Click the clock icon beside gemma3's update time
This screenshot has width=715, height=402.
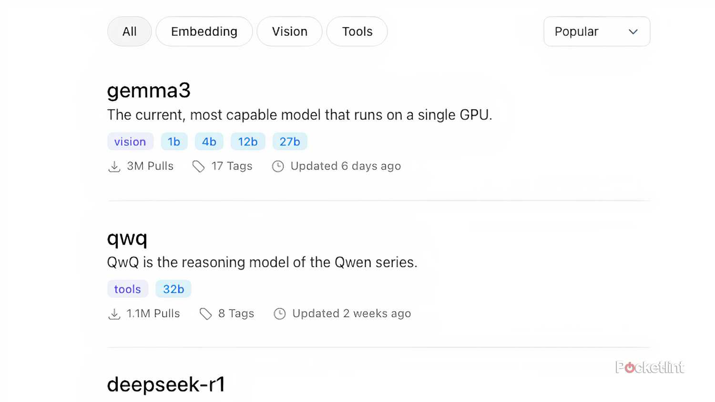tap(278, 166)
